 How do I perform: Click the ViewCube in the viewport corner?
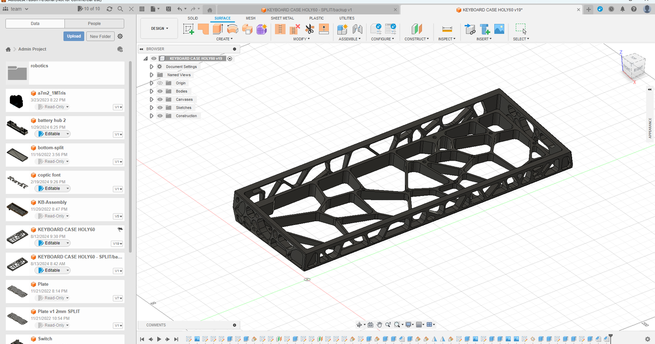pos(633,64)
